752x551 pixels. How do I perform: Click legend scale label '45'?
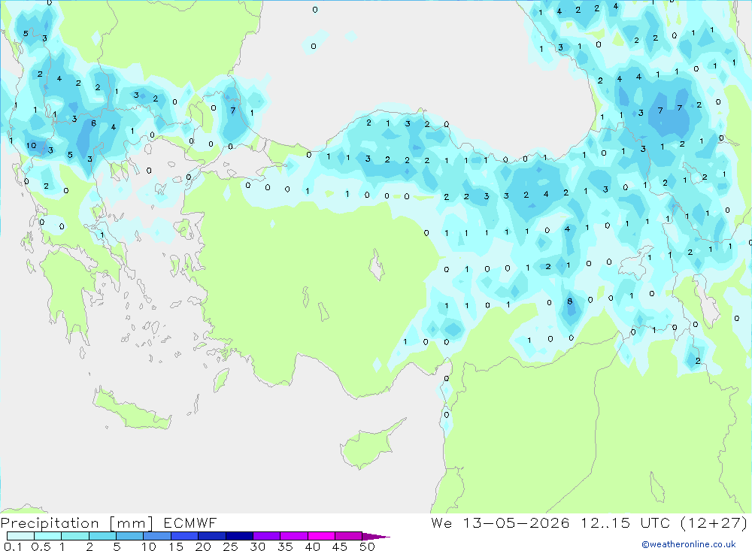click(x=340, y=546)
